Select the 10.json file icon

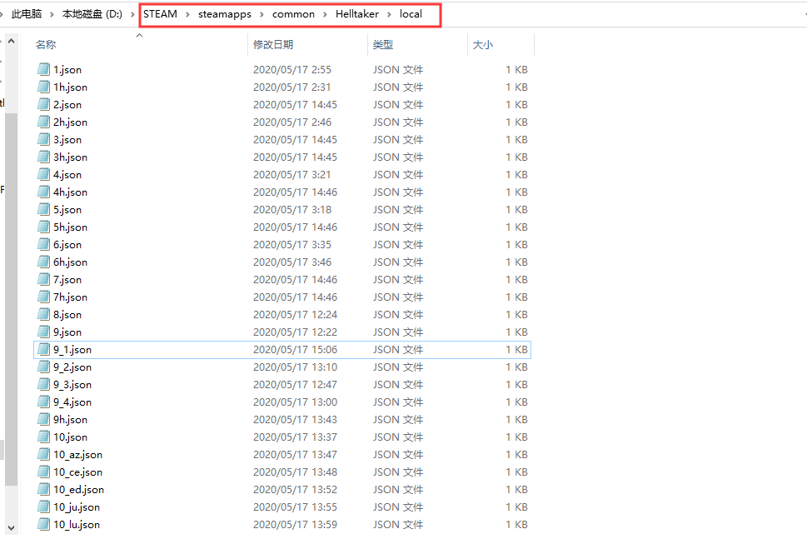pos(44,437)
